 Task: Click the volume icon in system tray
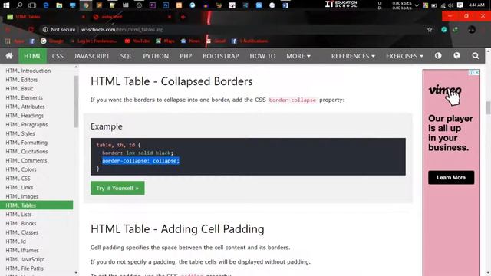pos(450,5)
